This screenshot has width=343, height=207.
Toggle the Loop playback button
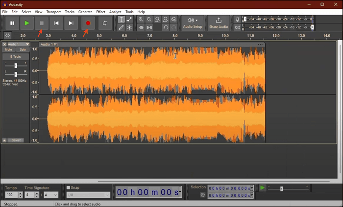click(x=105, y=23)
